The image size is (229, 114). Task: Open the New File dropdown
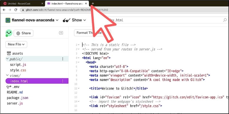[16, 44]
